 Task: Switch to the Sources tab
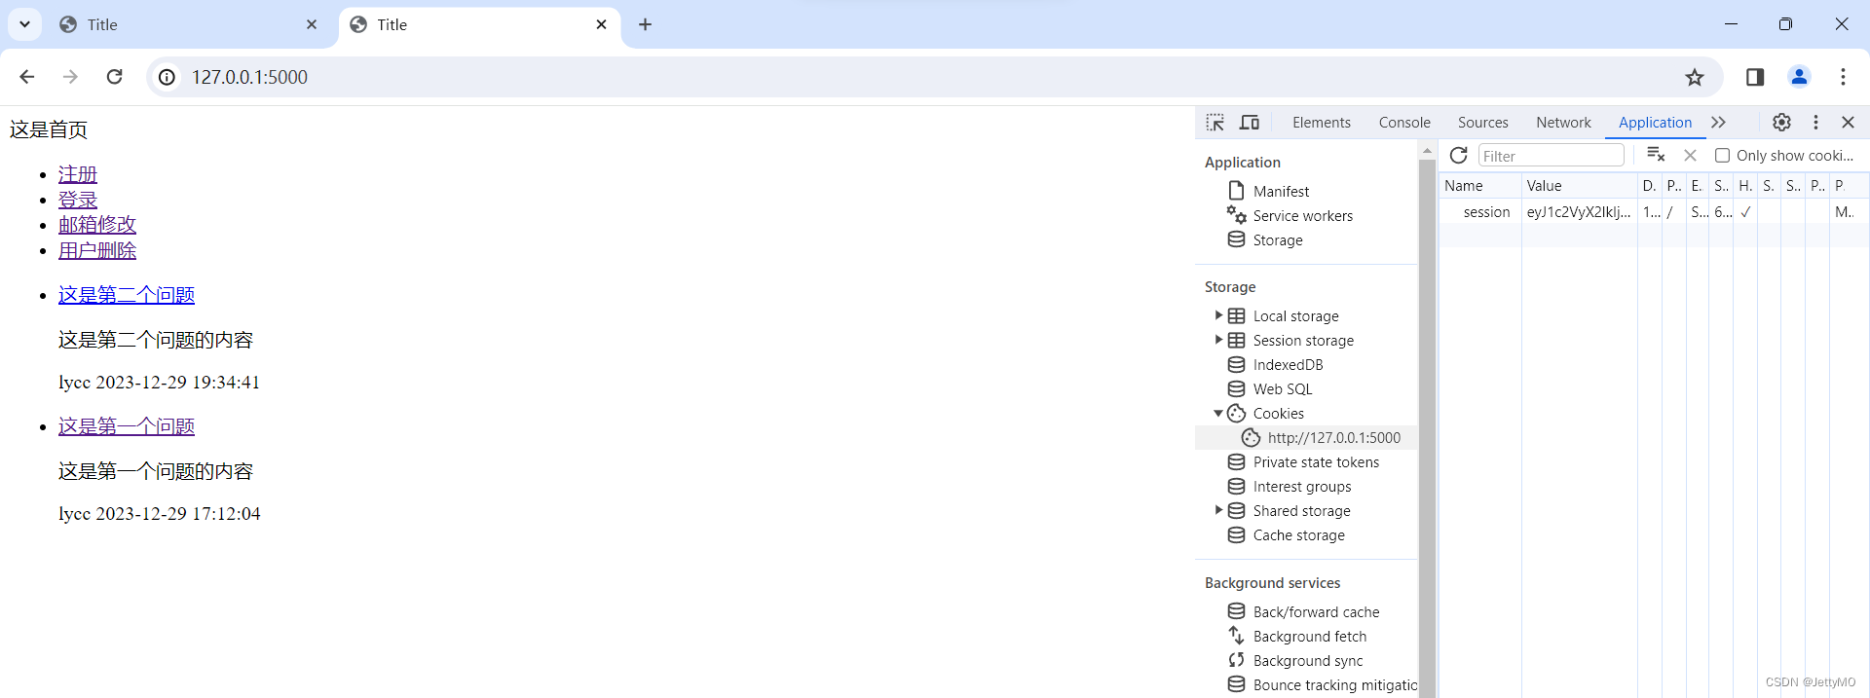(x=1483, y=123)
